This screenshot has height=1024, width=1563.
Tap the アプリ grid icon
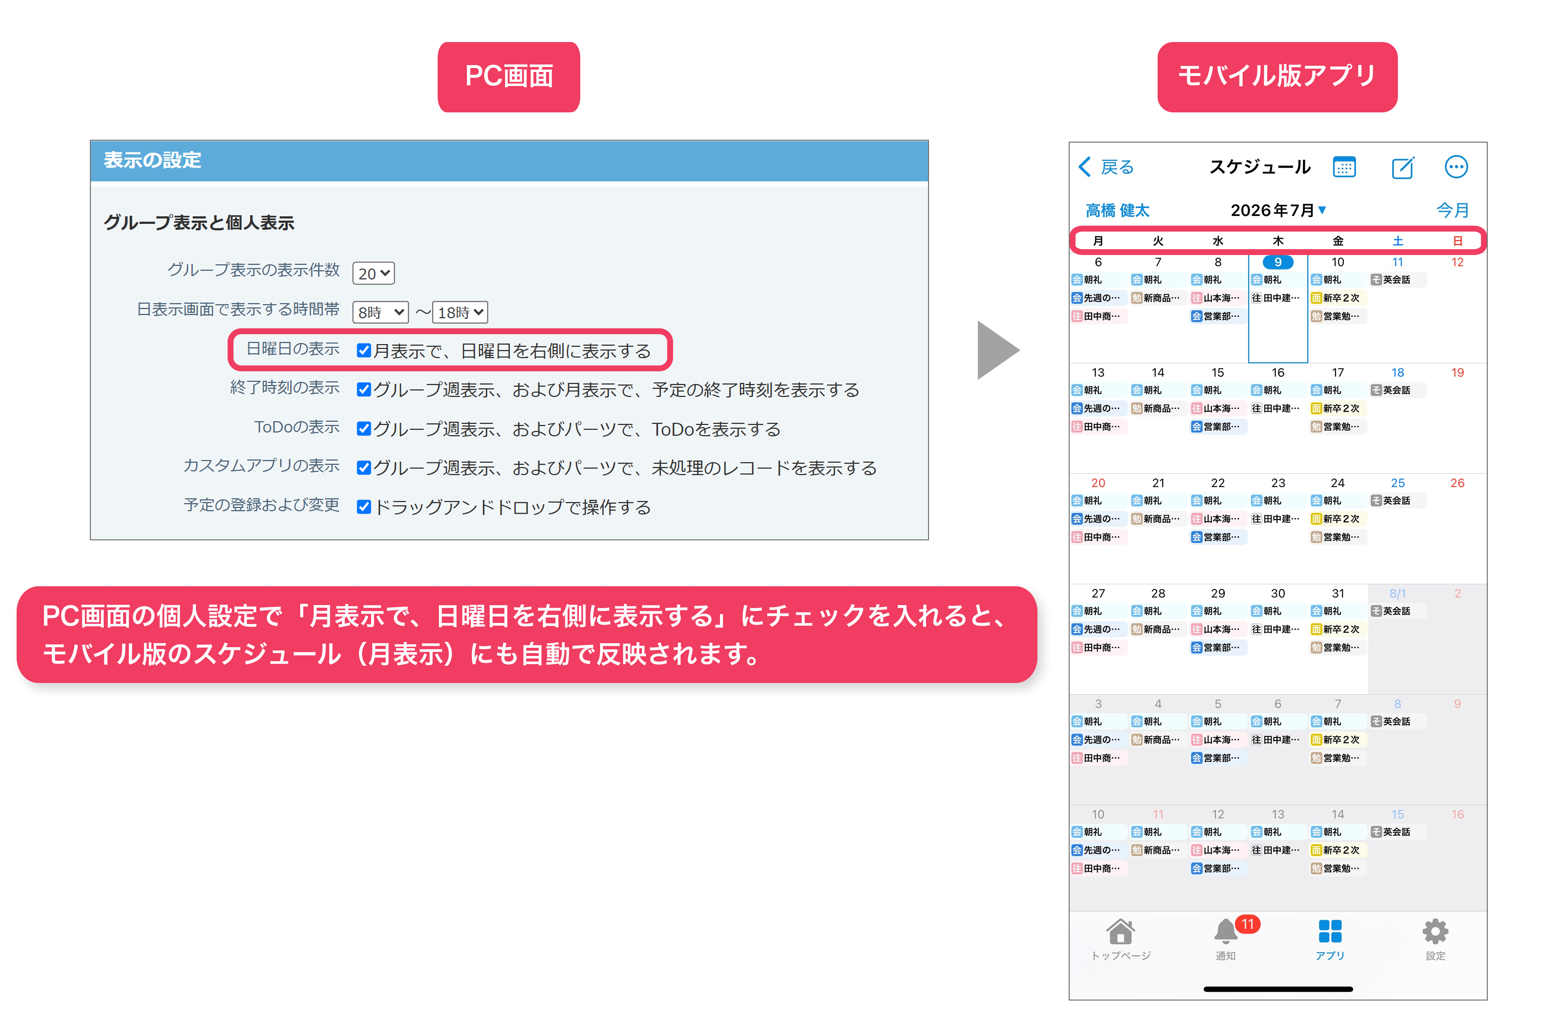[1330, 932]
